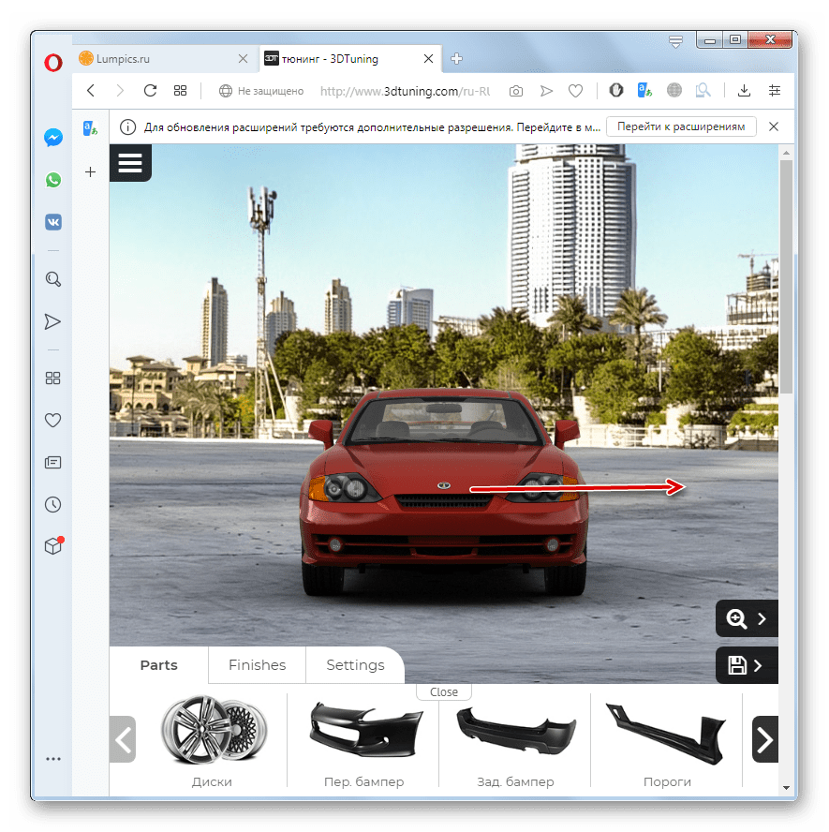
Task: Send page to My Flow from address bar
Action: click(546, 91)
